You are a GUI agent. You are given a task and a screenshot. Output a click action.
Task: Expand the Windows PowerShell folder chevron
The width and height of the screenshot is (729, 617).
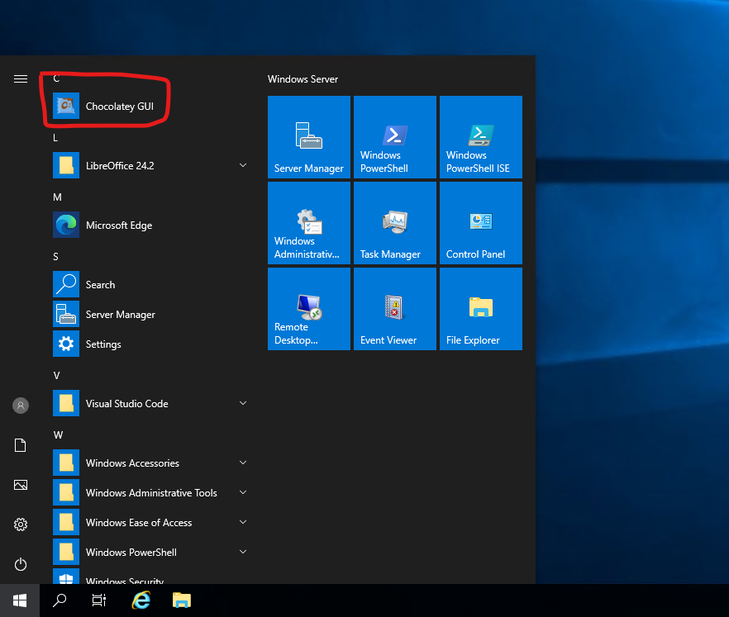(243, 552)
